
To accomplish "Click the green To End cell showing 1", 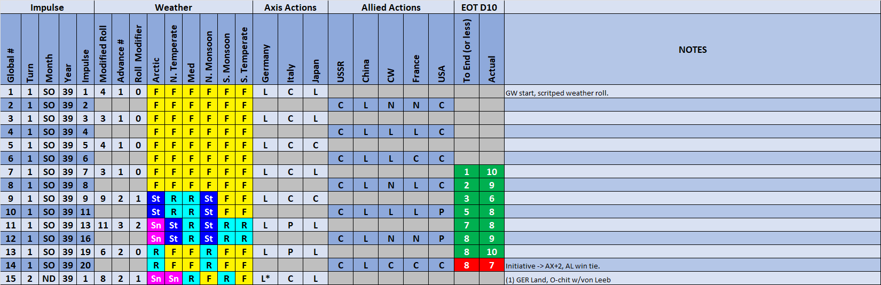I will pyautogui.click(x=466, y=172).
